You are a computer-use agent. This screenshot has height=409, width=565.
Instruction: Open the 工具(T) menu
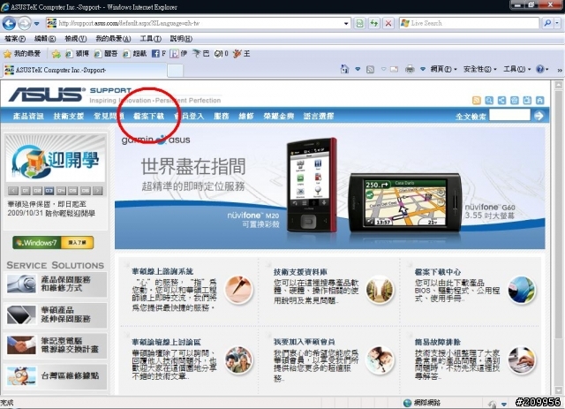click(150, 39)
